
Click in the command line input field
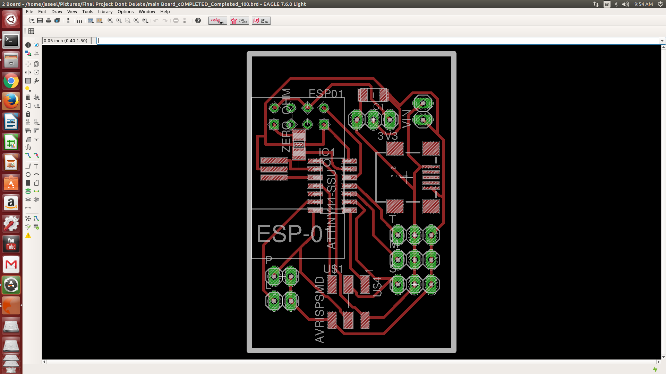tap(378, 41)
